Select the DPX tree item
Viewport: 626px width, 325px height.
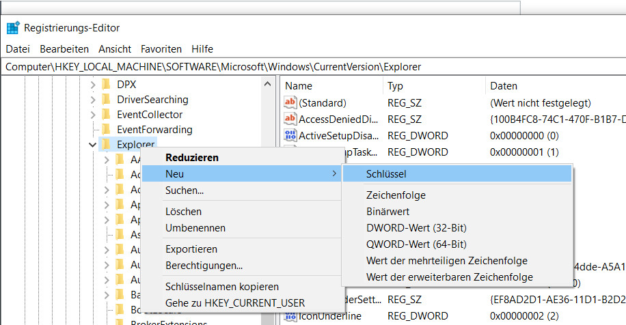pos(126,85)
